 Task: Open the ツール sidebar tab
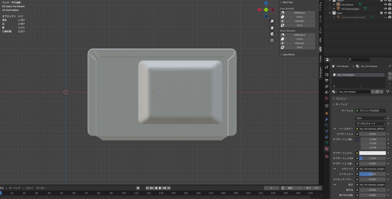pyautogui.click(x=320, y=18)
